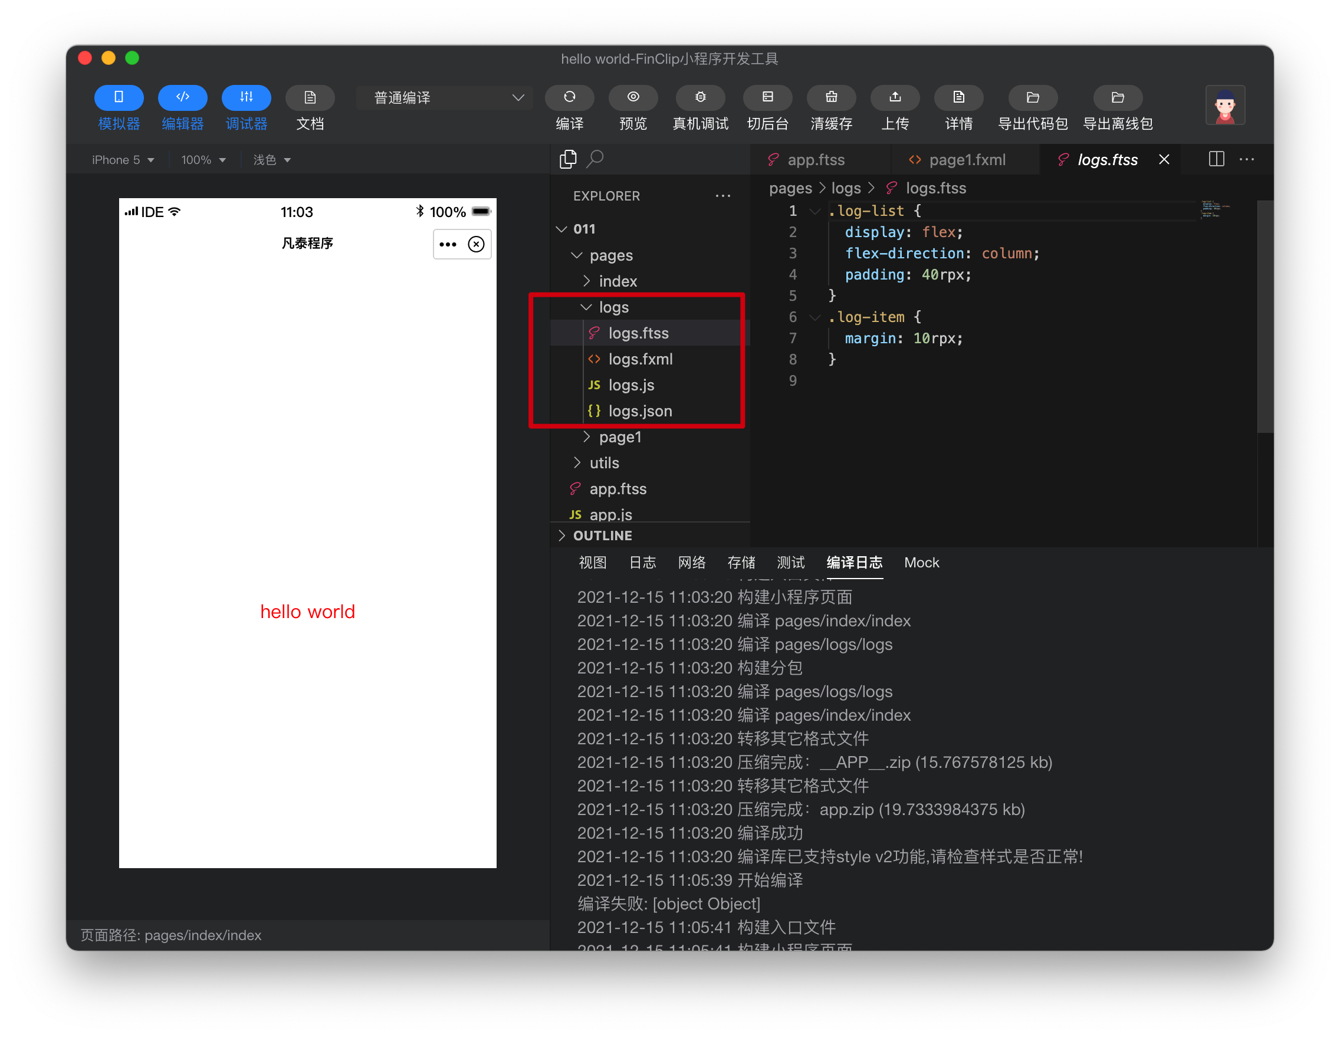Toggle the 模拟器 simulator panel

tap(119, 97)
